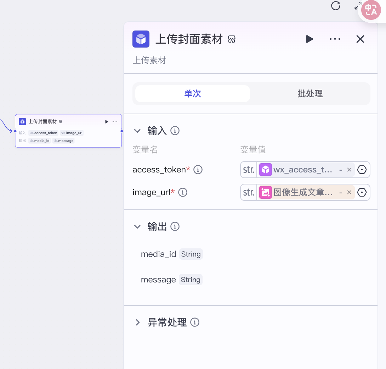Click the refresh icon at the top right

click(335, 6)
